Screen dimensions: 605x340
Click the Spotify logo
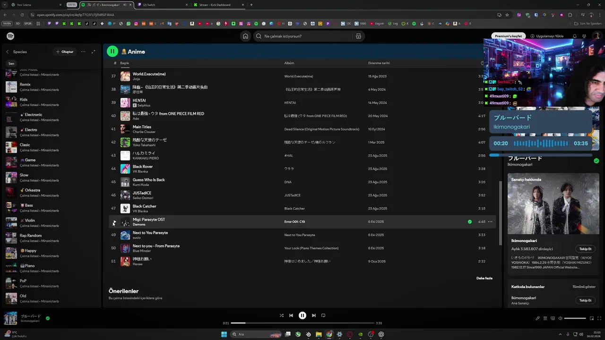10,36
